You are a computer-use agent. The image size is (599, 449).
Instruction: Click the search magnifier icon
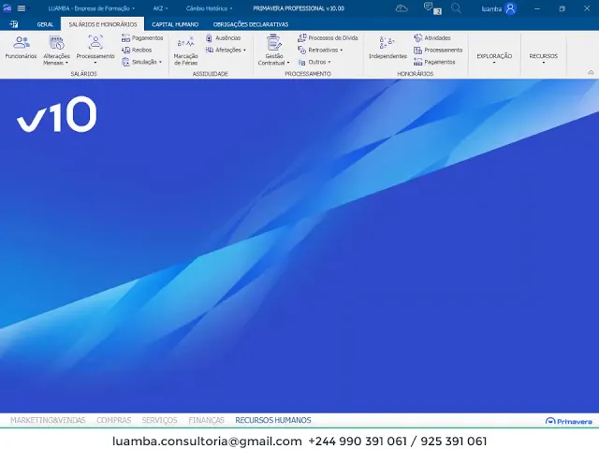(x=456, y=8)
